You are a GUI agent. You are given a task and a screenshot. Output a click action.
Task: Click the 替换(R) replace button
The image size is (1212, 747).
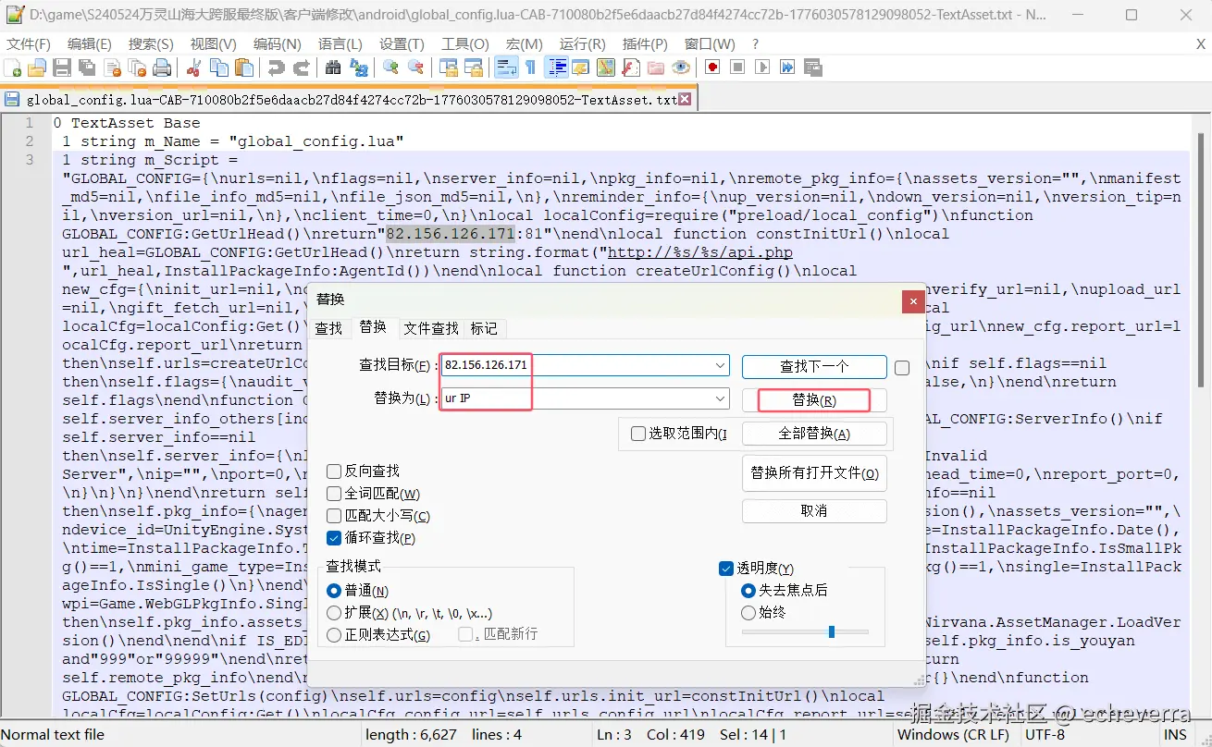pyautogui.click(x=814, y=400)
